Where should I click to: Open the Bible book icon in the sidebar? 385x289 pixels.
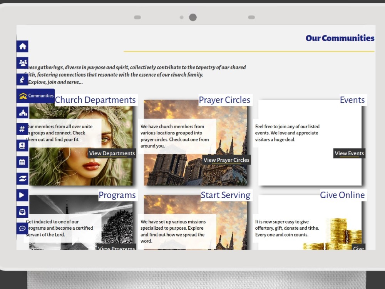(x=22, y=146)
